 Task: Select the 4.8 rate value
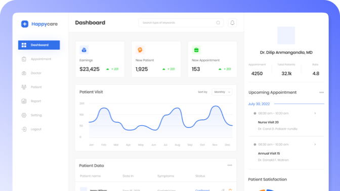pos(316,74)
